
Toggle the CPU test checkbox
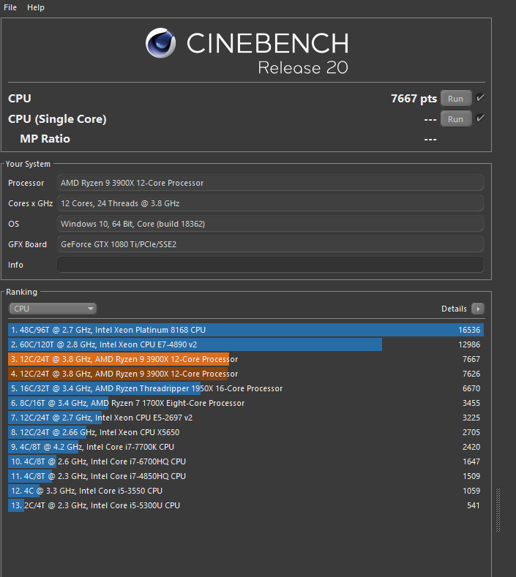[x=480, y=98]
